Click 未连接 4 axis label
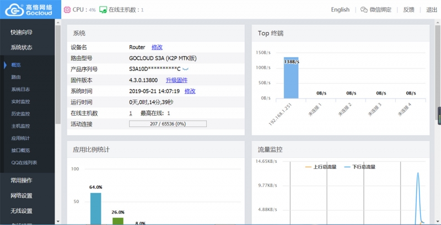 pos(405,109)
